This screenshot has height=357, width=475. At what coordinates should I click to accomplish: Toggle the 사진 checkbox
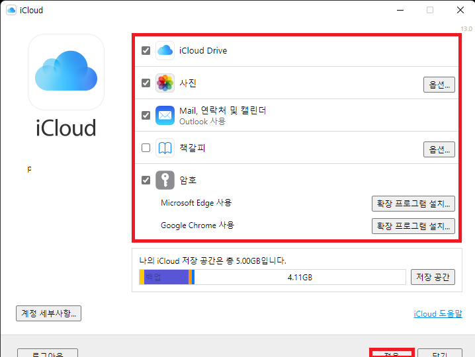[x=146, y=83]
